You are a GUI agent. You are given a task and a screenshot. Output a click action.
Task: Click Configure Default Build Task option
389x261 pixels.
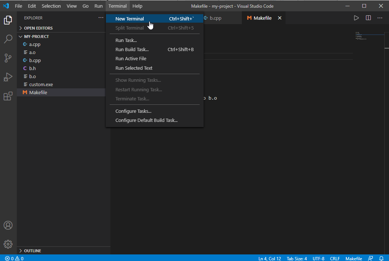146,120
